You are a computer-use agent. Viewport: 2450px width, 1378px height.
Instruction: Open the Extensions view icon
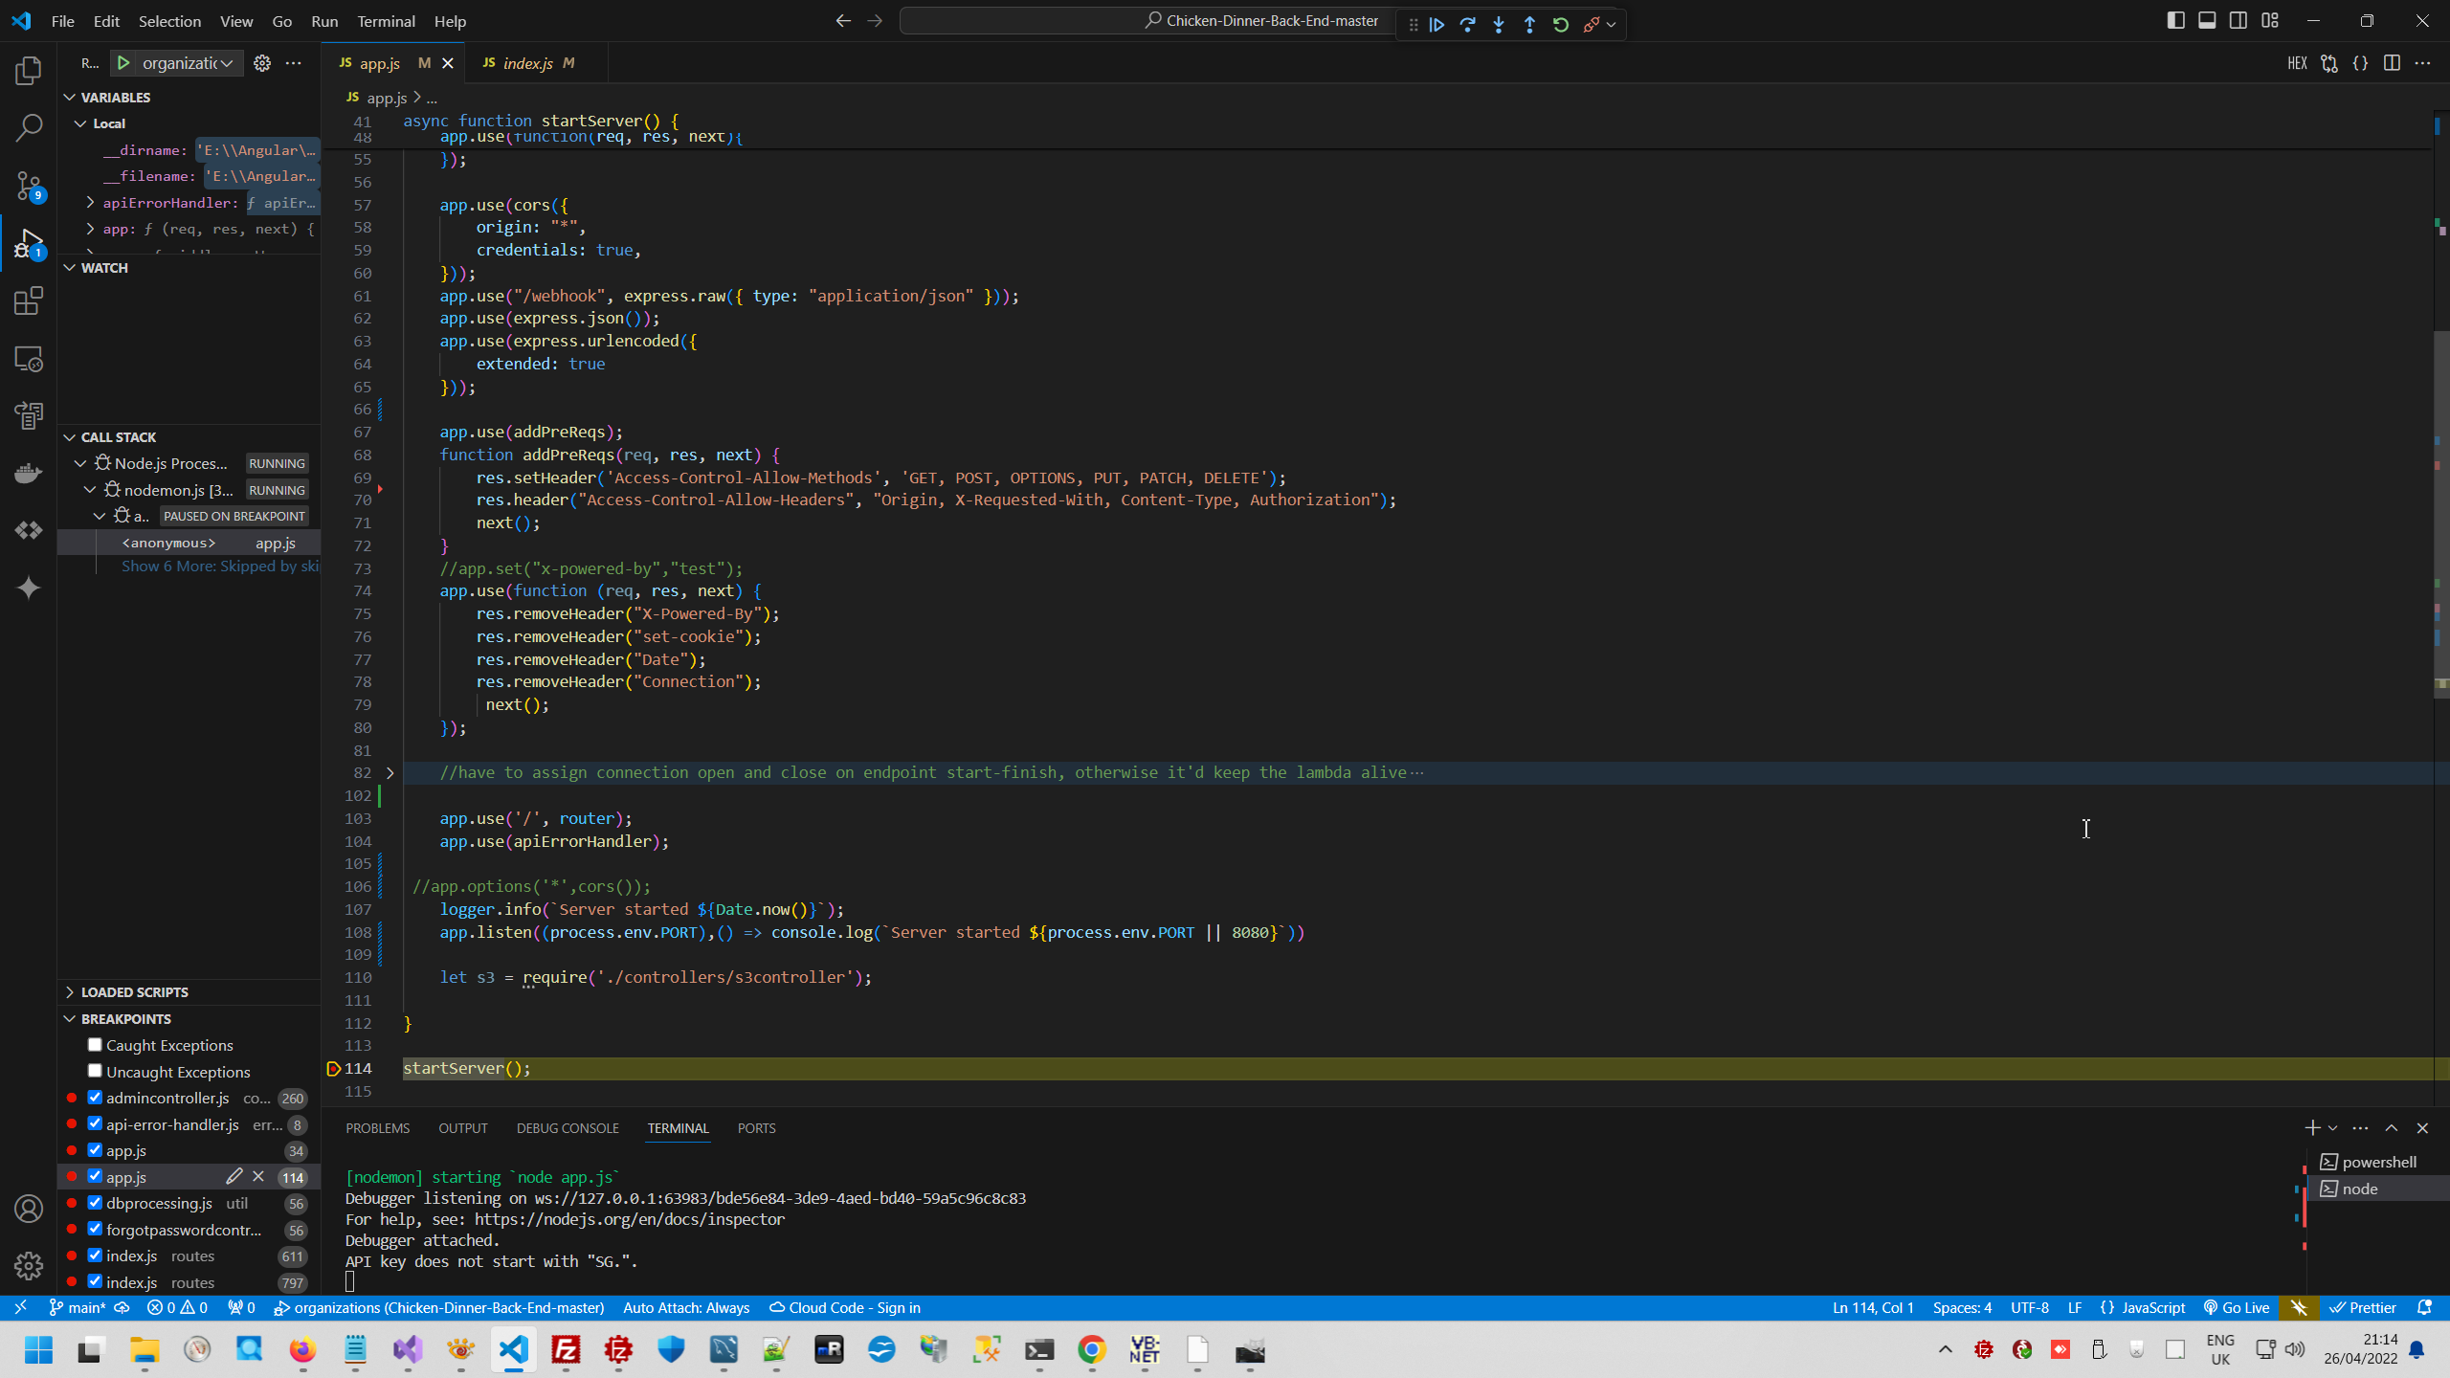click(x=29, y=301)
